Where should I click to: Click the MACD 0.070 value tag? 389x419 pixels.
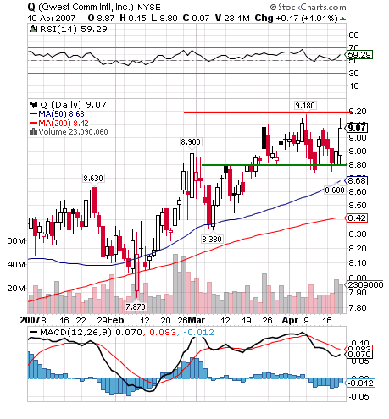point(358,355)
